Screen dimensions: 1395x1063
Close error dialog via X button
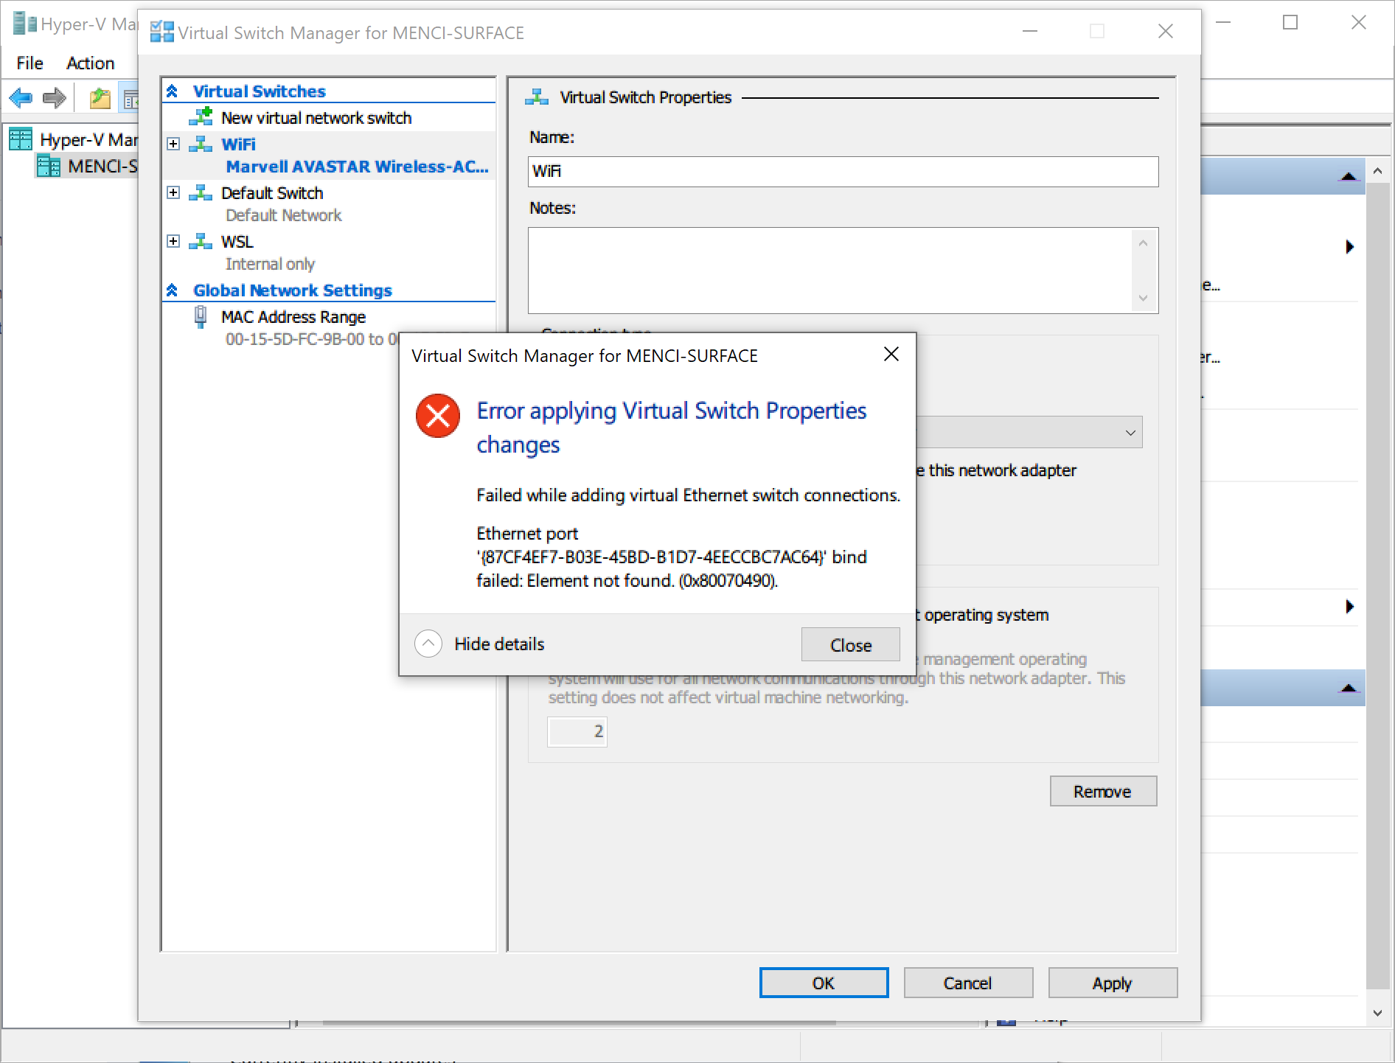tap(891, 355)
